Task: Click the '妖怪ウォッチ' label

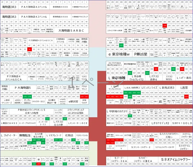Action: (x=84, y=101)
